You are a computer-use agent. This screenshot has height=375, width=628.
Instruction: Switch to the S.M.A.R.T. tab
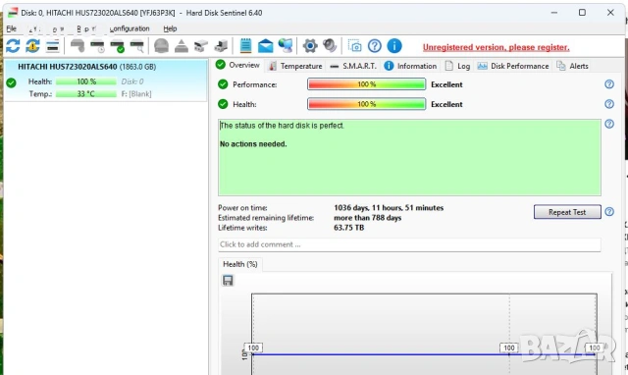pyautogui.click(x=353, y=66)
